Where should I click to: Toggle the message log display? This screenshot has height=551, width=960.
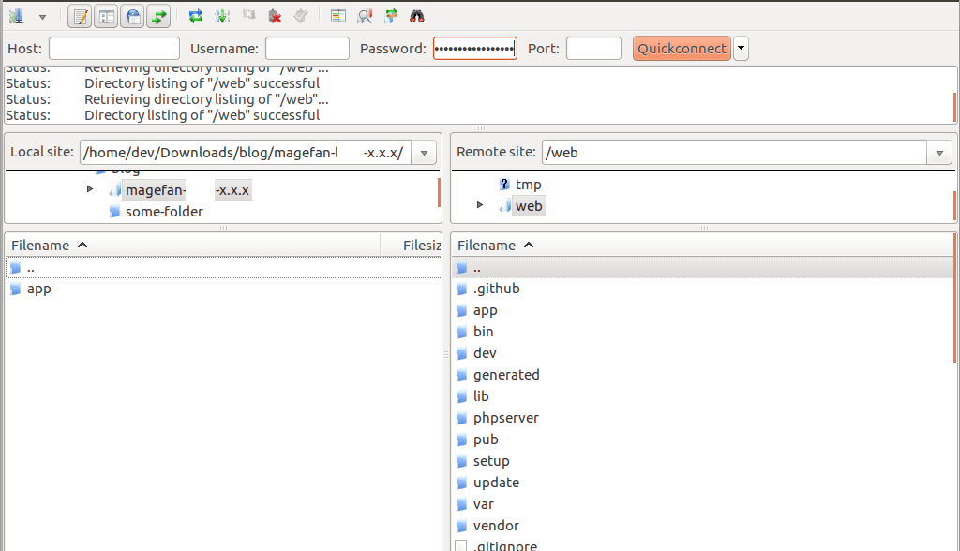pos(81,16)
